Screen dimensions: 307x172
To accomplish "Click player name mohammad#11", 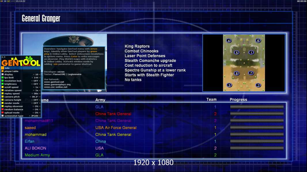I will [39, 121].
